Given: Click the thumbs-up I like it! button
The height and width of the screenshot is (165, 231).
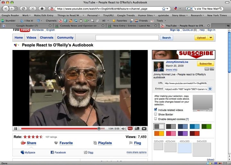Looking at the screenshot, I should (x=27, y=21).
